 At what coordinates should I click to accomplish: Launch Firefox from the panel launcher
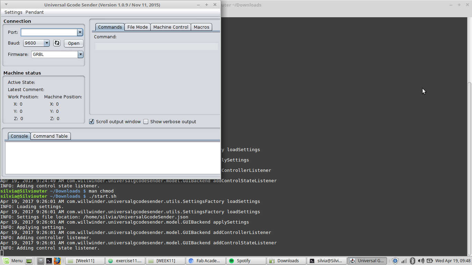[x=57, y=261]
